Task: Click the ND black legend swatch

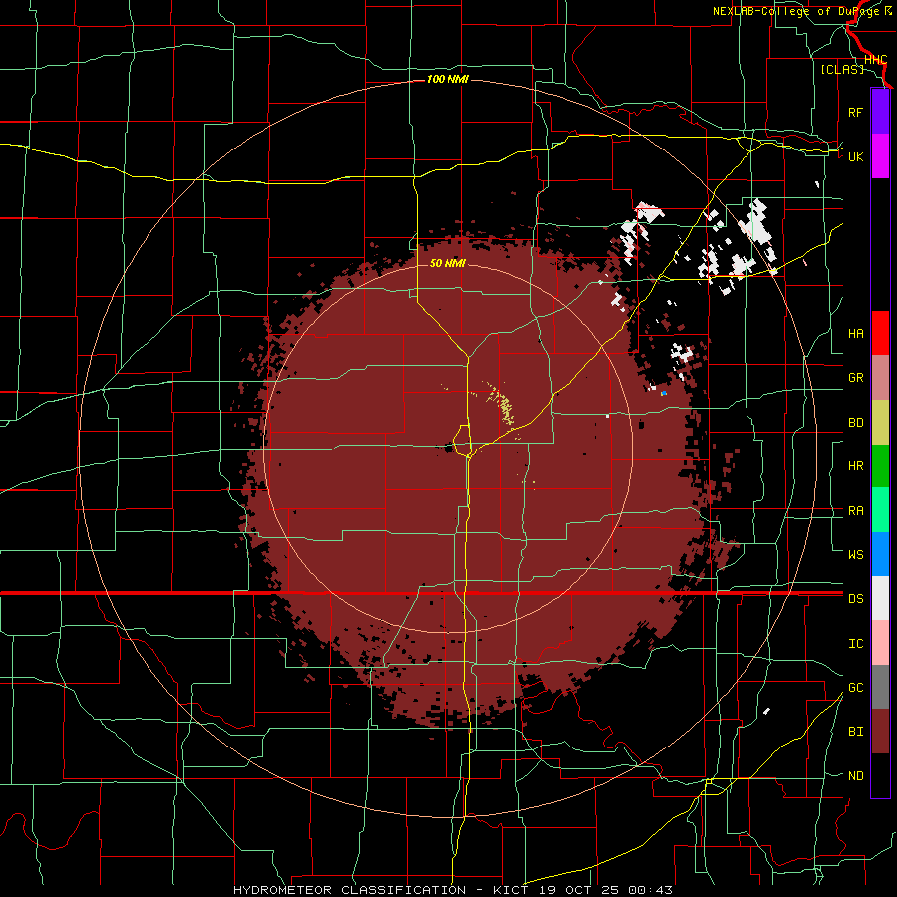Action: pos(880,775)
